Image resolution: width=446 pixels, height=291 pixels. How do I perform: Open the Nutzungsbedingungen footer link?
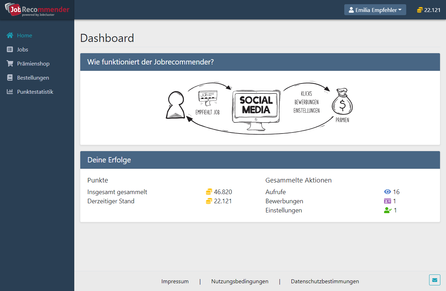[x=240, y=281]
